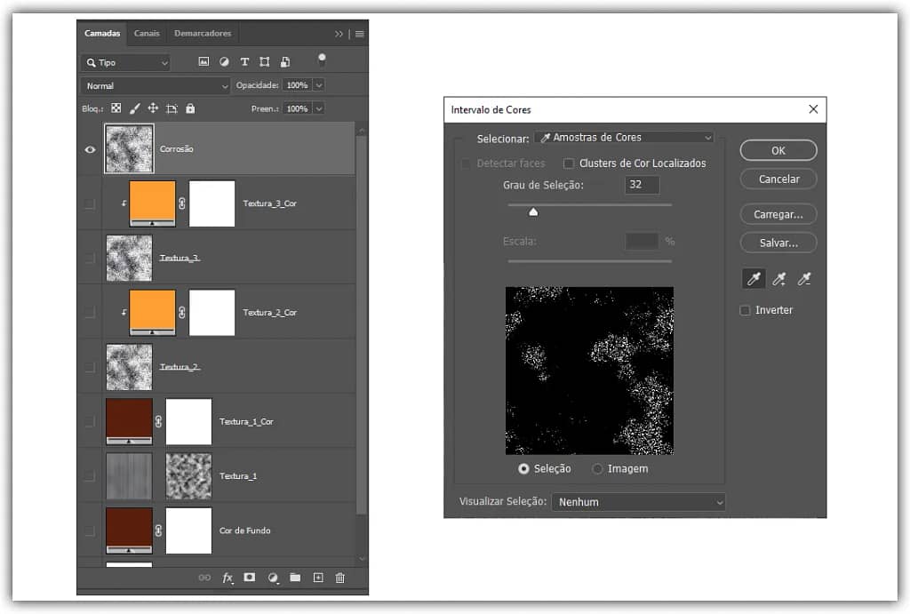Filter layers by type text icon

(244, 62)
